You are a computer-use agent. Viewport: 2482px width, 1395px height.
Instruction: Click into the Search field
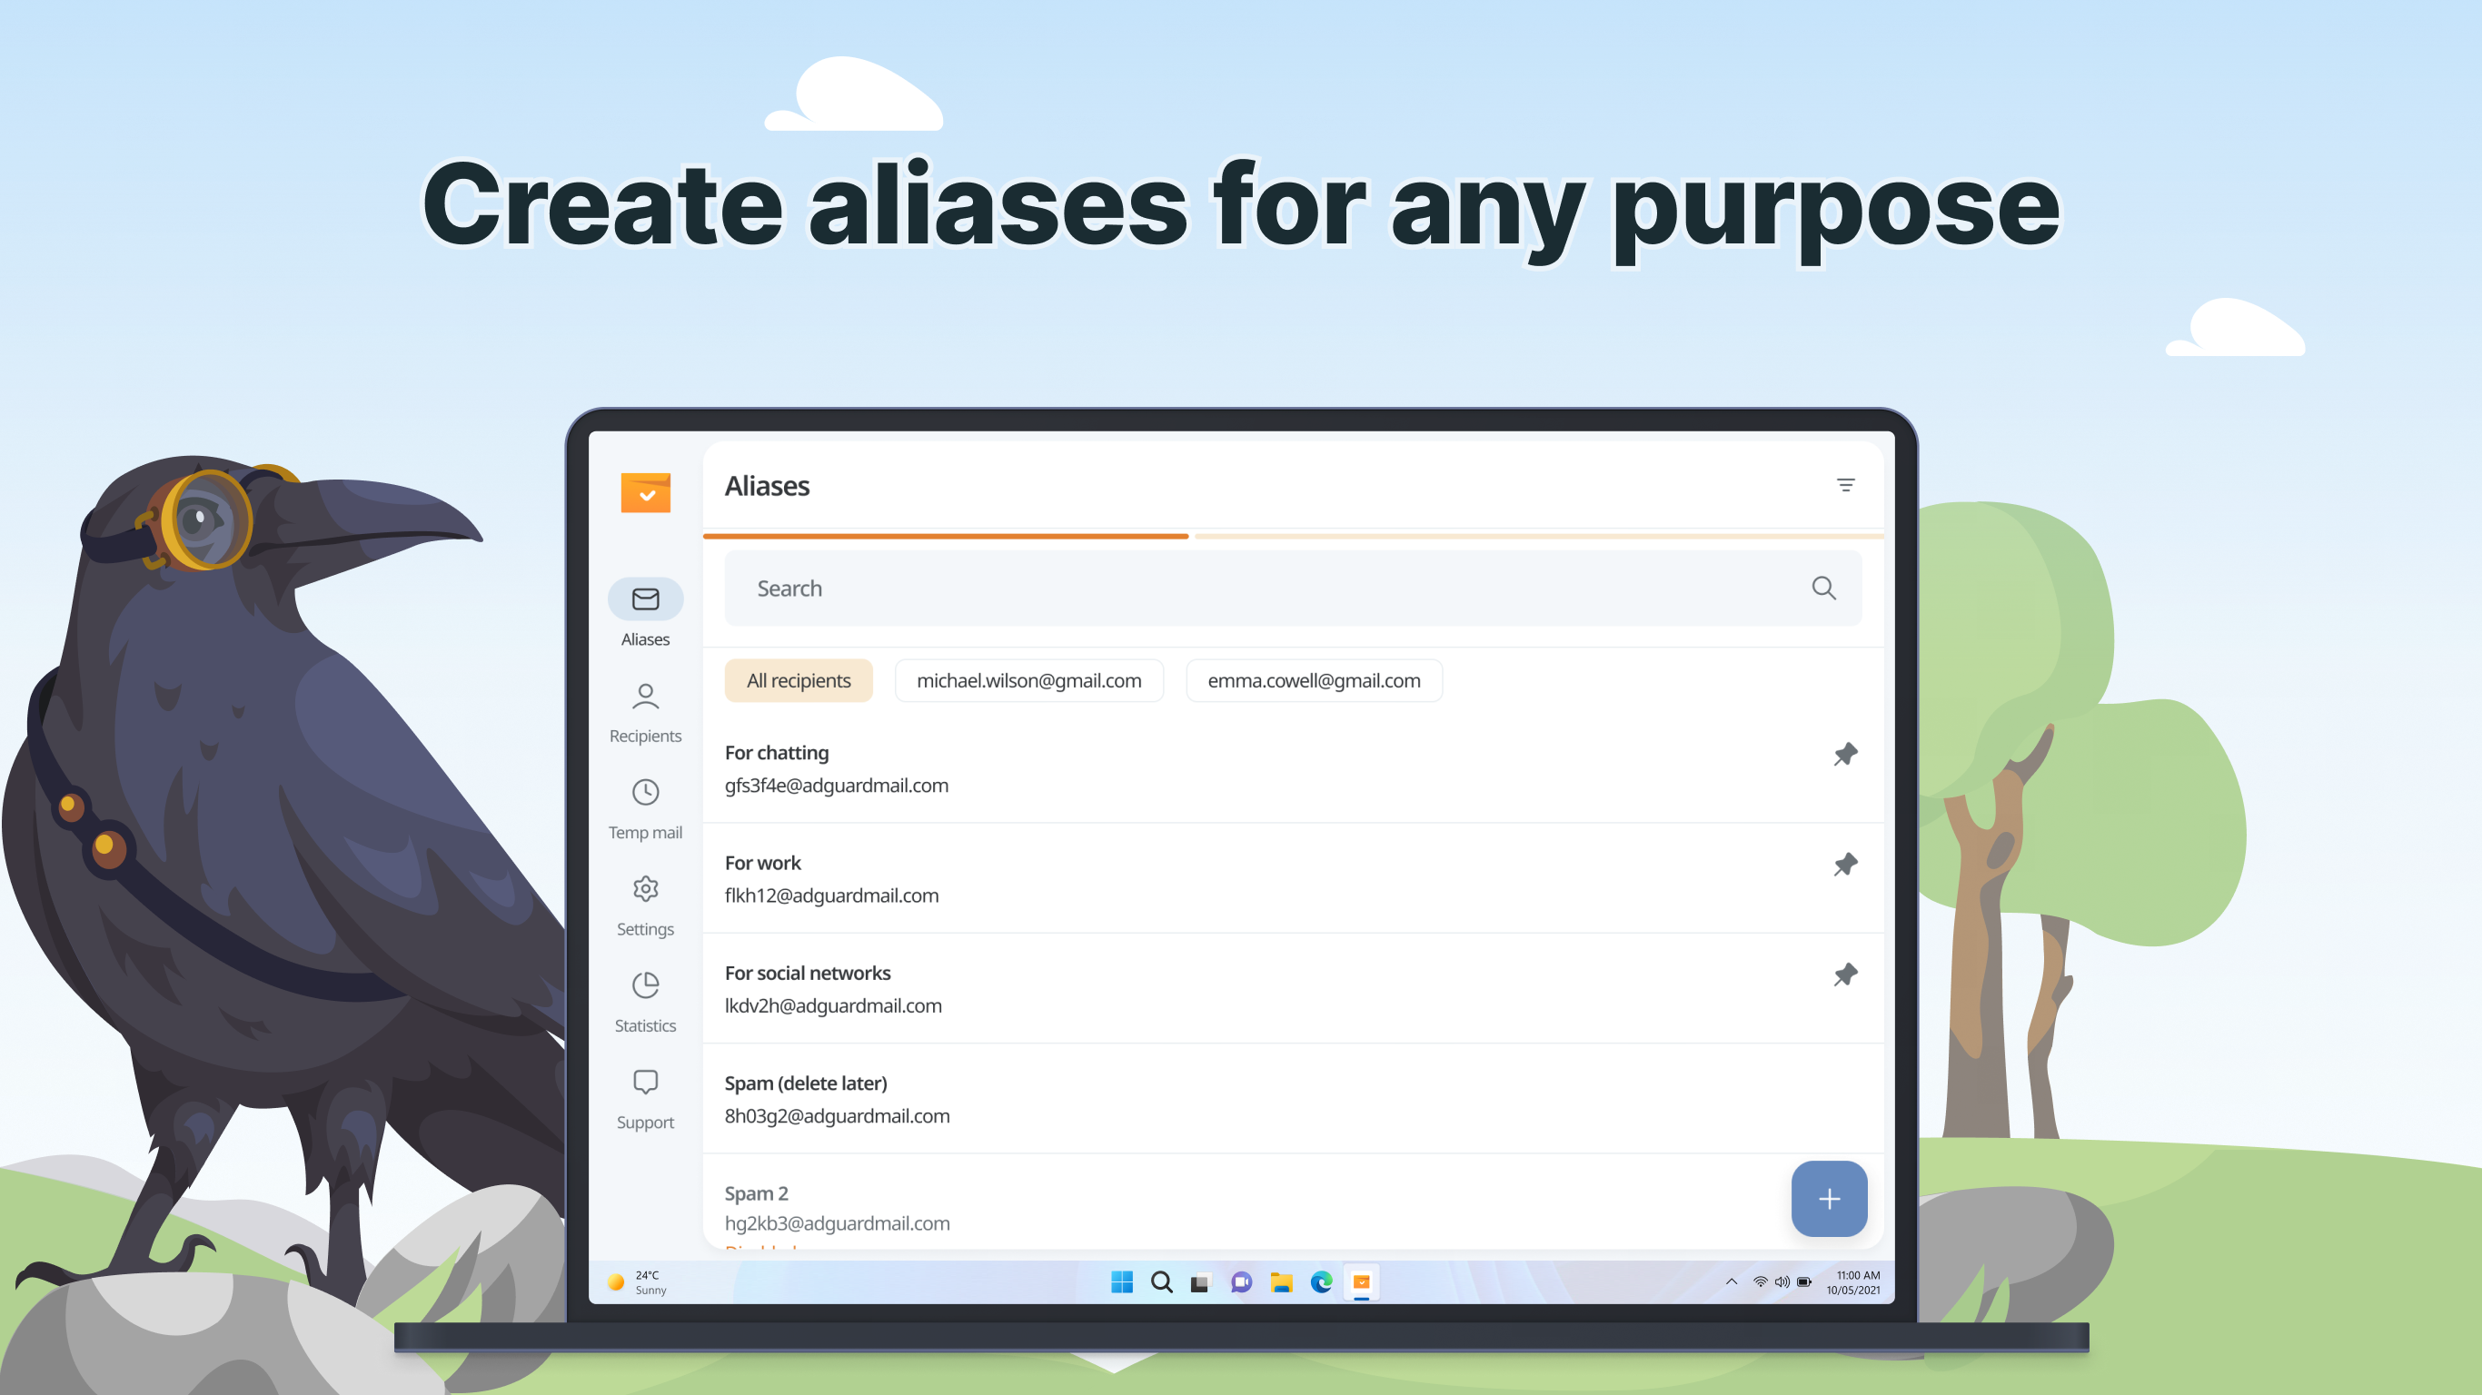[x=1253, y=588]
